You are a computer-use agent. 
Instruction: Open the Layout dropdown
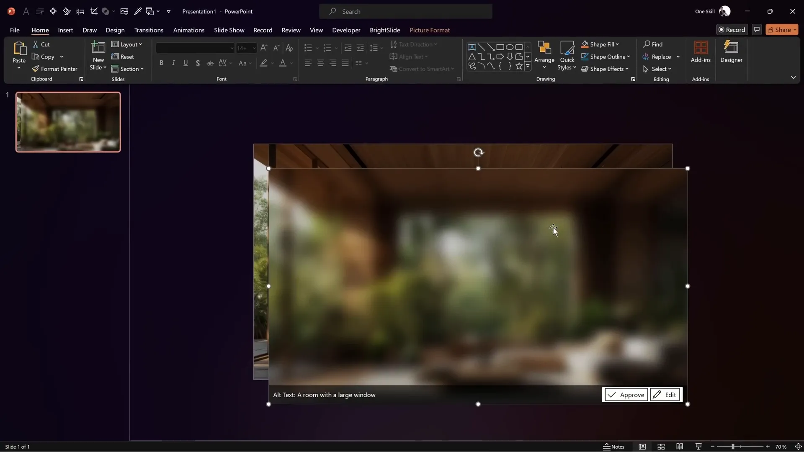(x=127, y=44)
